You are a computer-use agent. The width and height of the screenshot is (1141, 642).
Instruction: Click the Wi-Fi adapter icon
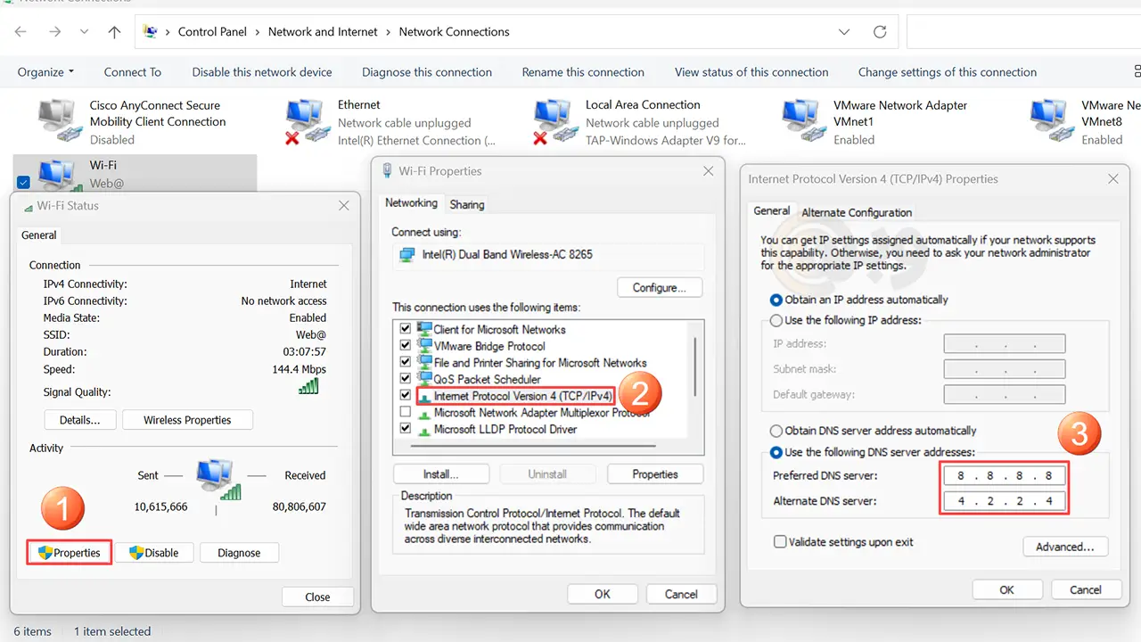[x=57, y=174]
